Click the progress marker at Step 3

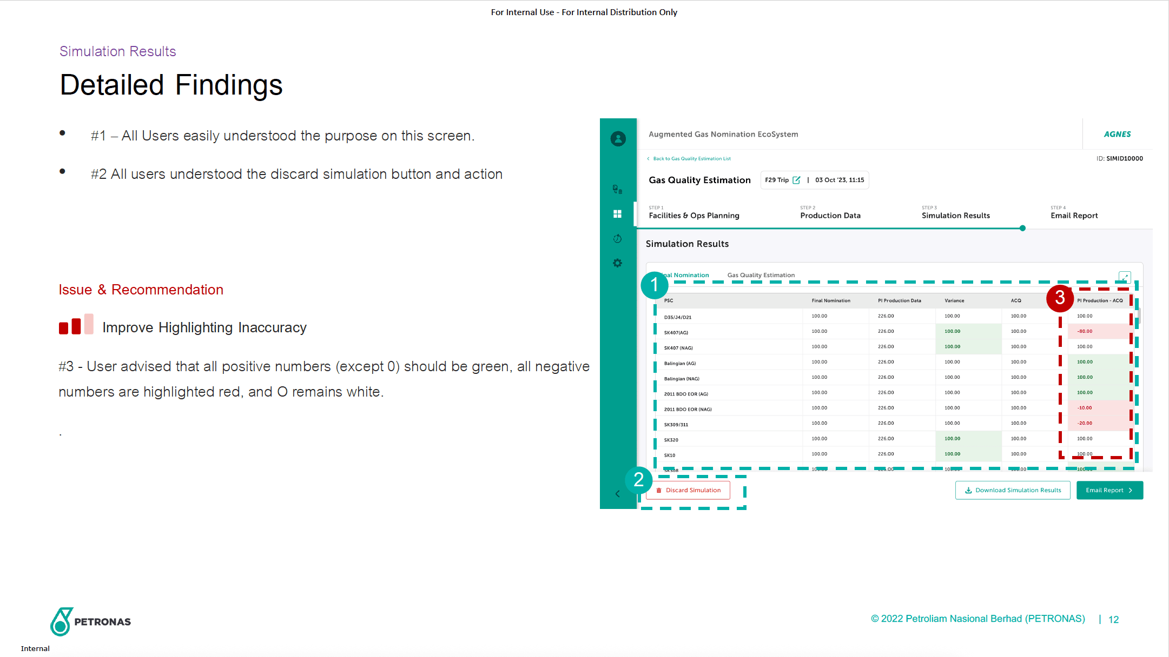click(1022, 229)
